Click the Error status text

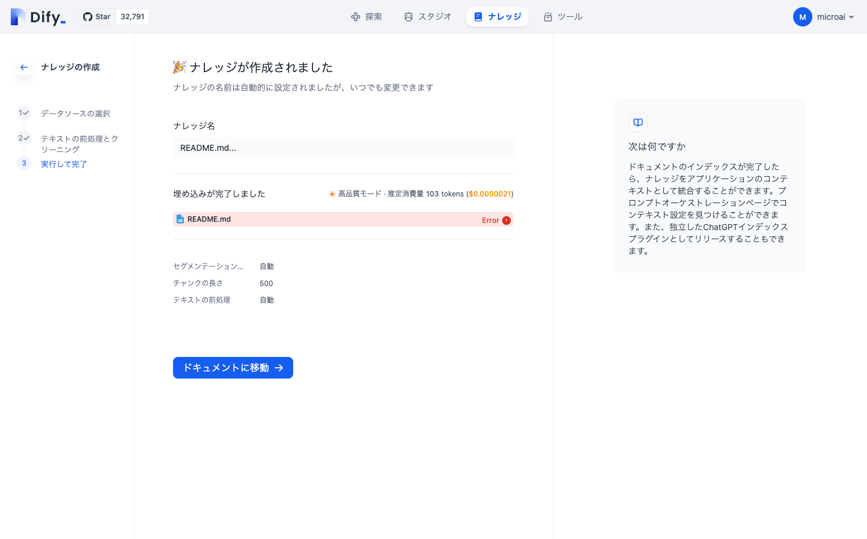[x=490, y=221]
